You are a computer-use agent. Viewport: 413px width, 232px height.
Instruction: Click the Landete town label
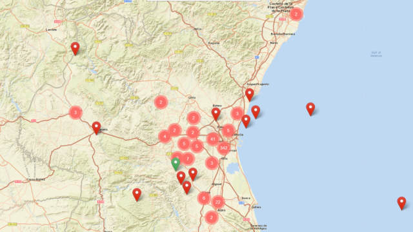(x=52, y=30)
